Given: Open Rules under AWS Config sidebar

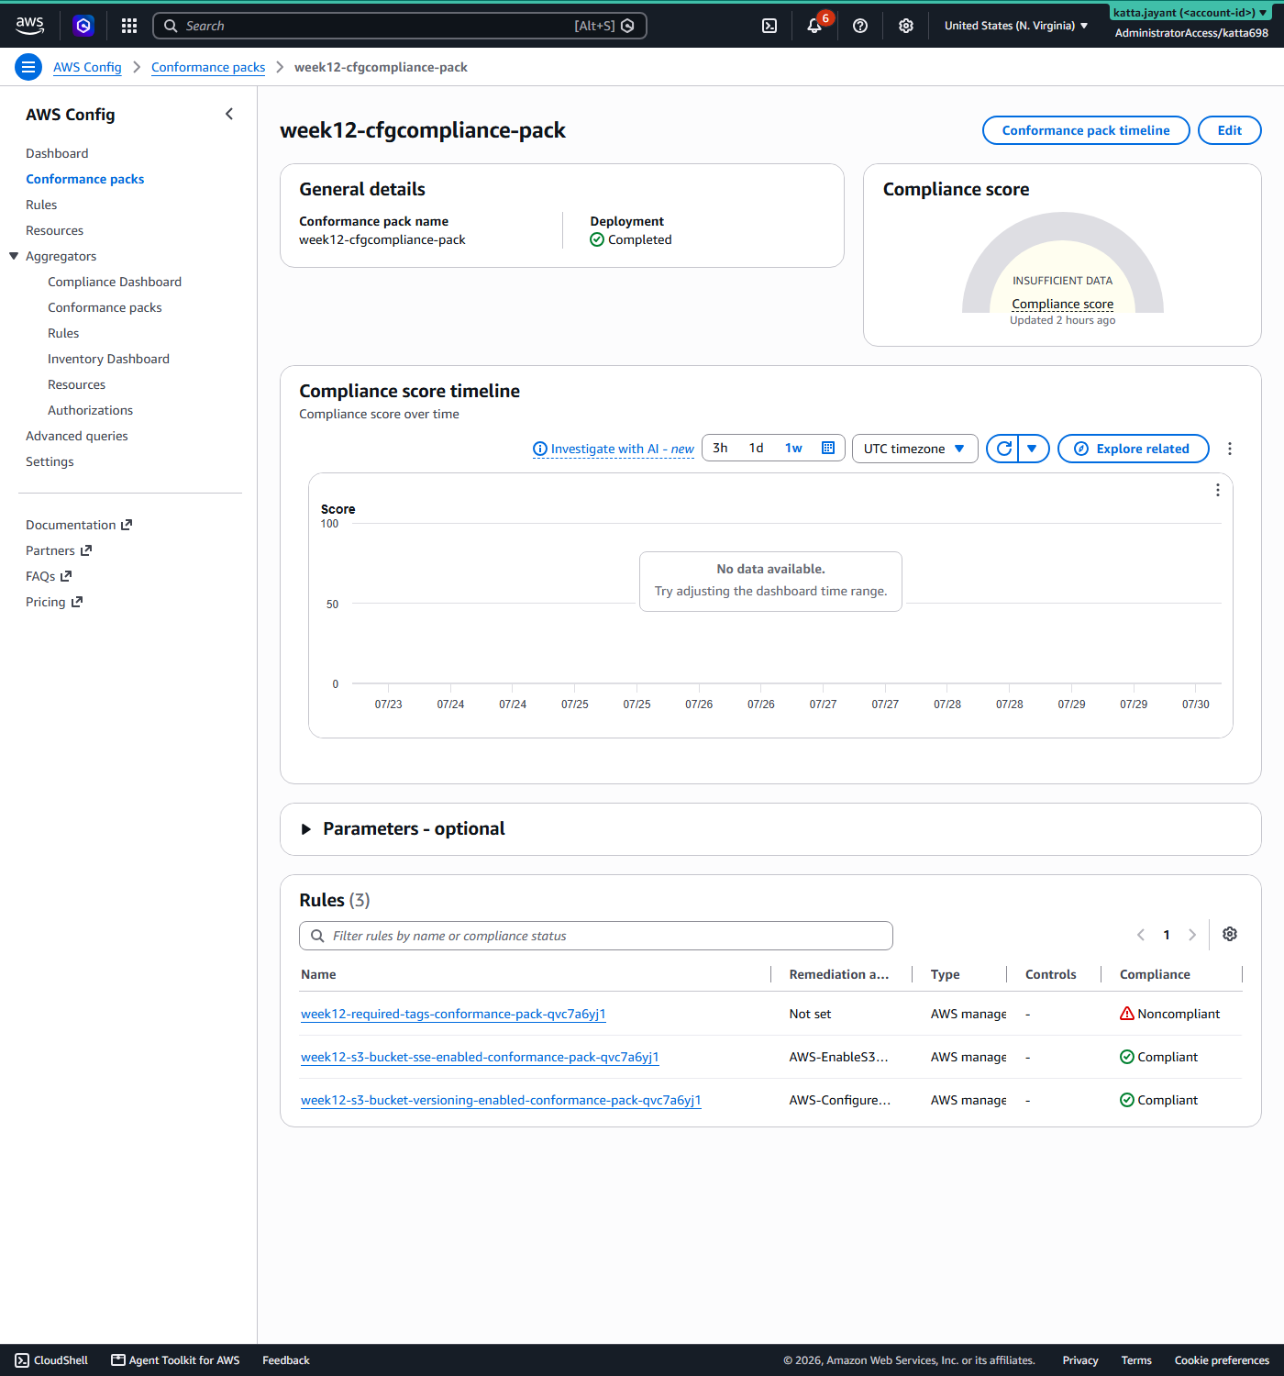Looking at the screenshot, I should 41,205.
